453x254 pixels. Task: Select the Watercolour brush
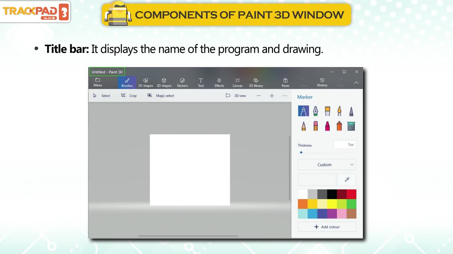pos(339,111)
